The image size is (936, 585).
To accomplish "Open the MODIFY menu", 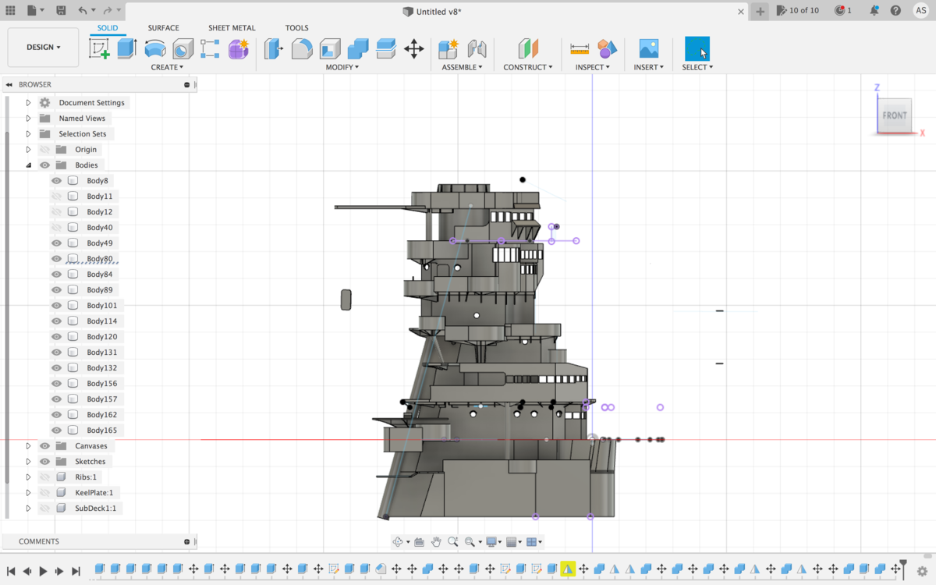I will pyautogui.click(x=342, y=67).
